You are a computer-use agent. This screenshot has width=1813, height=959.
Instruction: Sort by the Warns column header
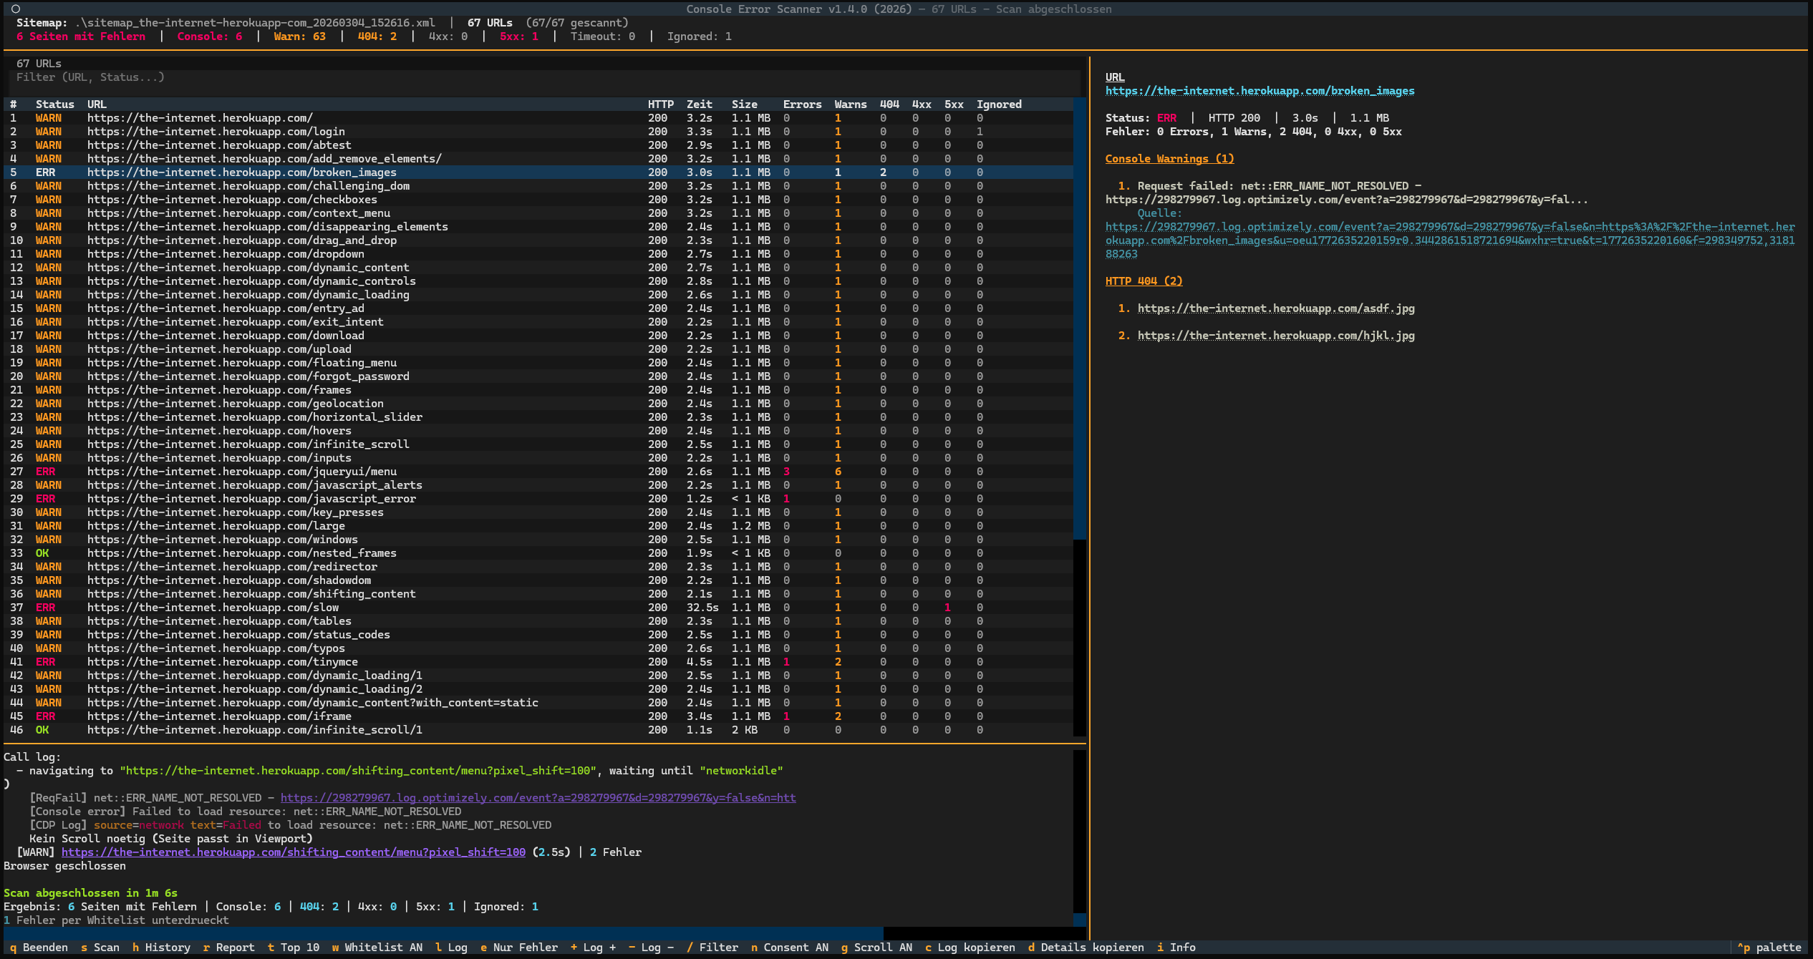850,104
